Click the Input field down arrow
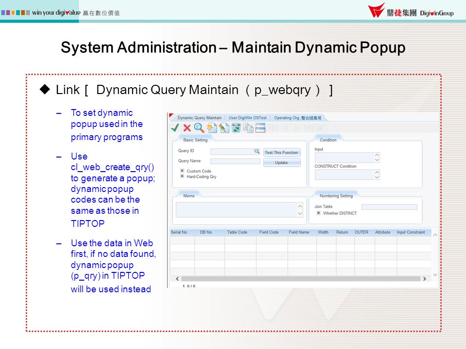Screen dimensions: 466x349 (377, 160)
